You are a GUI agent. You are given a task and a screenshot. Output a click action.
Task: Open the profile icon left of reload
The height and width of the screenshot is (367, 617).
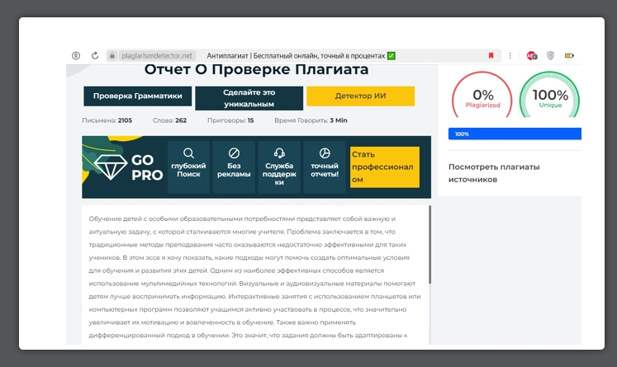coord(76,56)
